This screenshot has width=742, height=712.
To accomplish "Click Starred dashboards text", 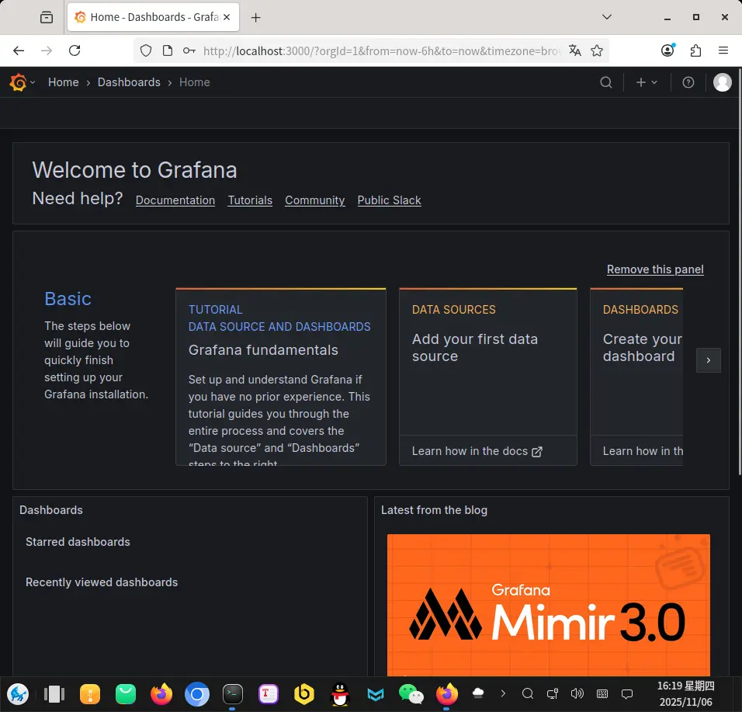I will (x=78, y=542).
